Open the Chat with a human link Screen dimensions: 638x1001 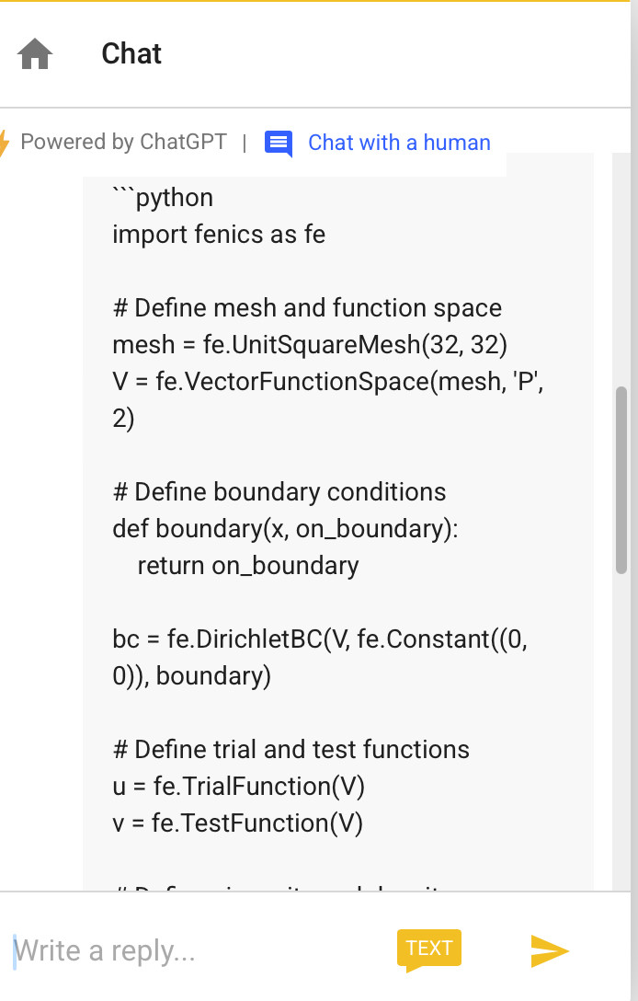[399, 143]
